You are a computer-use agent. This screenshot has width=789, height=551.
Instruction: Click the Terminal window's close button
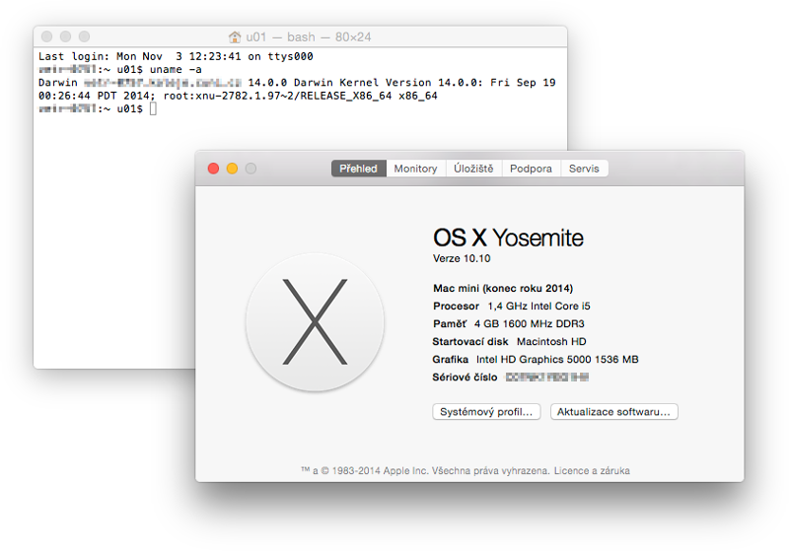[46, 36]
